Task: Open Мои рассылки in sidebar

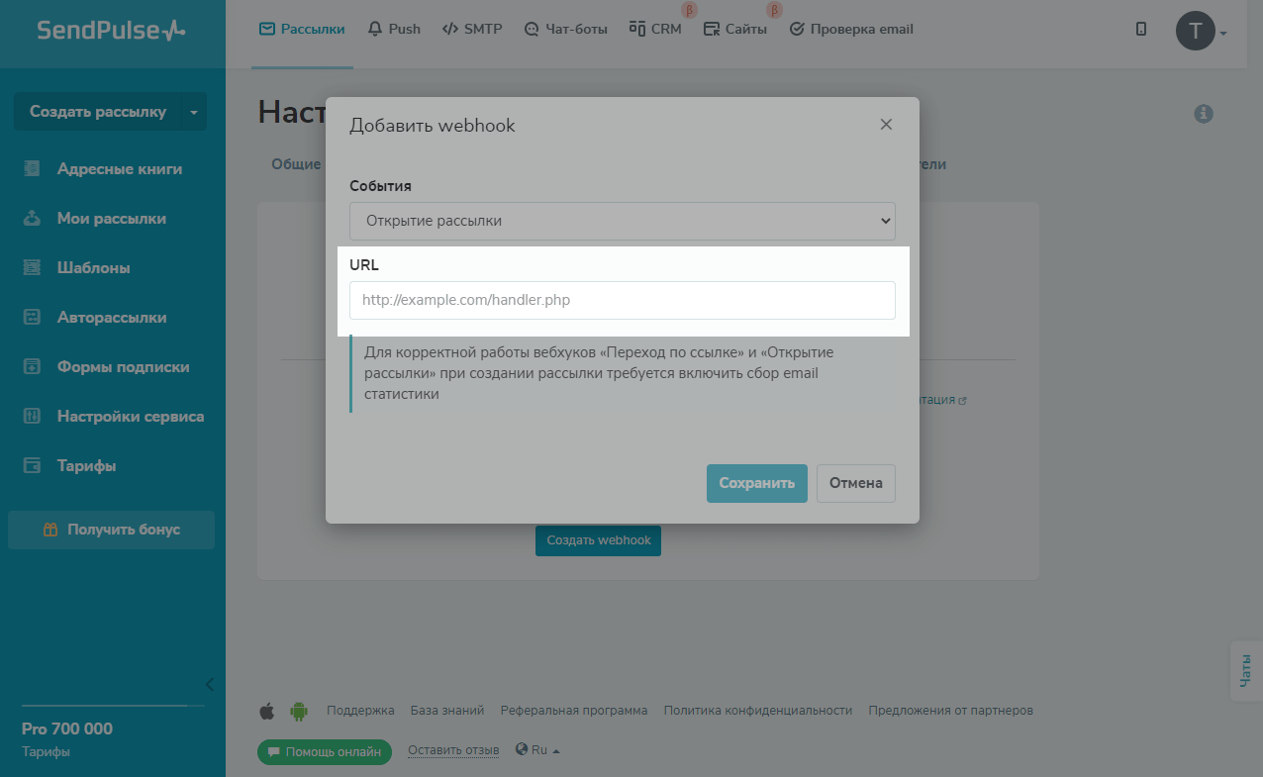Action: 112,219
